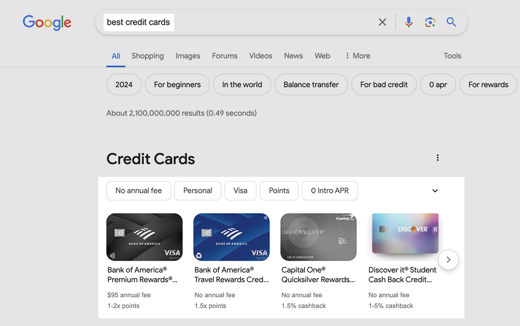Select the 0 apr chip
Image resolution: width=520 pixels, height=326 pixels.
click(438, 85)
